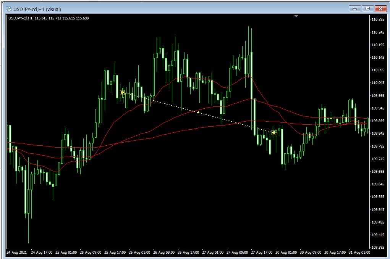390x259 pixels.
Task: Click the yellow trade entry arrow marker
Action: tap(122, 92)
